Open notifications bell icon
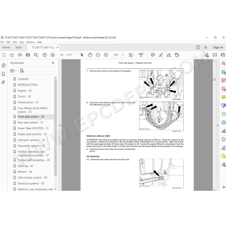 [206, 47]
